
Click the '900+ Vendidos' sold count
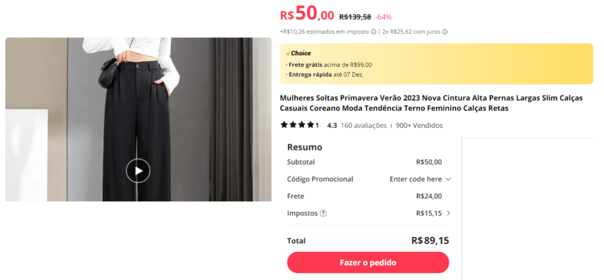[x=419, y=126]
